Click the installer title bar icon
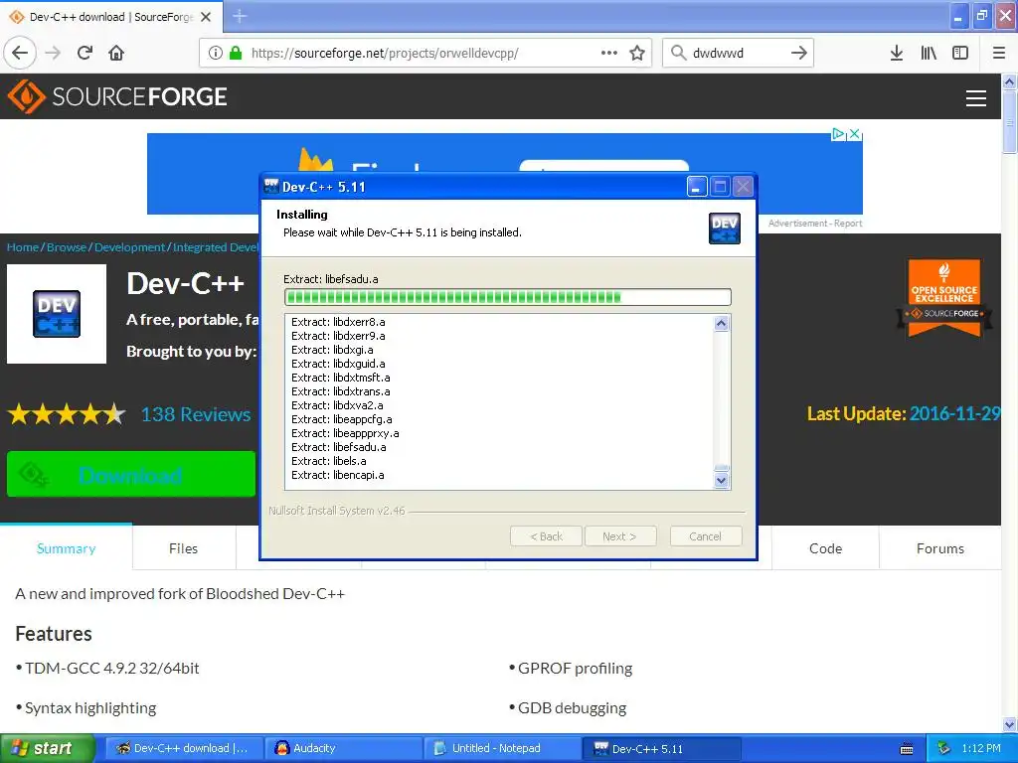The height and width of the screenshot is (763, 1018). [271, 186]
